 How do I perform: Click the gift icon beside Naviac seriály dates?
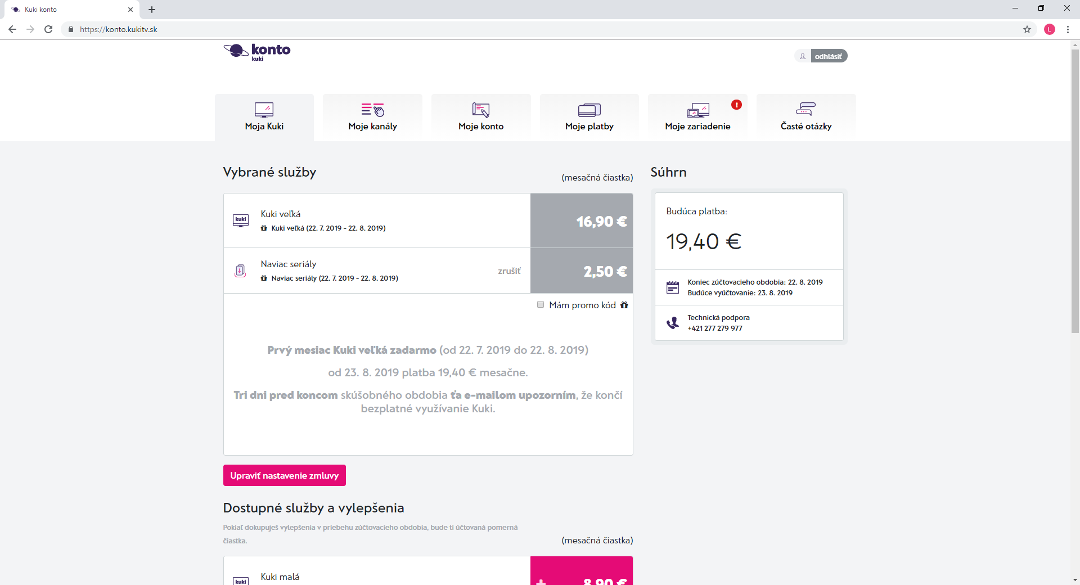[x=264, y=278]
